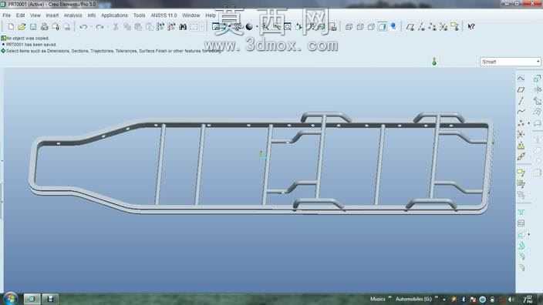The image size is (543, 305).
Task: Switch display style to Hidden Line
Action: (x=360, y=27)
